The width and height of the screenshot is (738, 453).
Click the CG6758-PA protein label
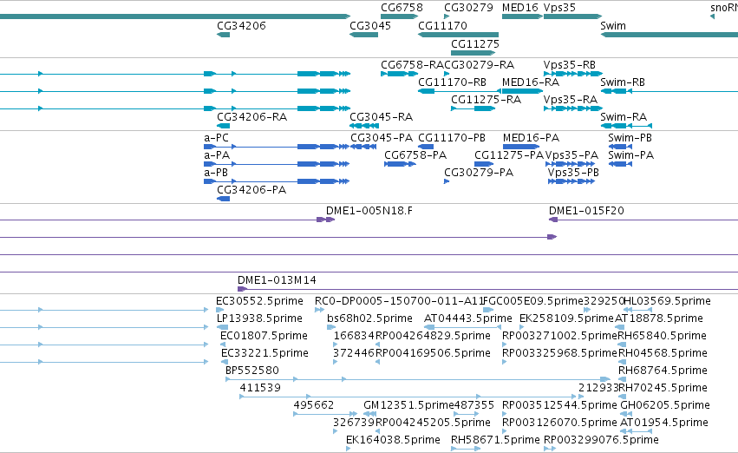click(x=415, y=155)
